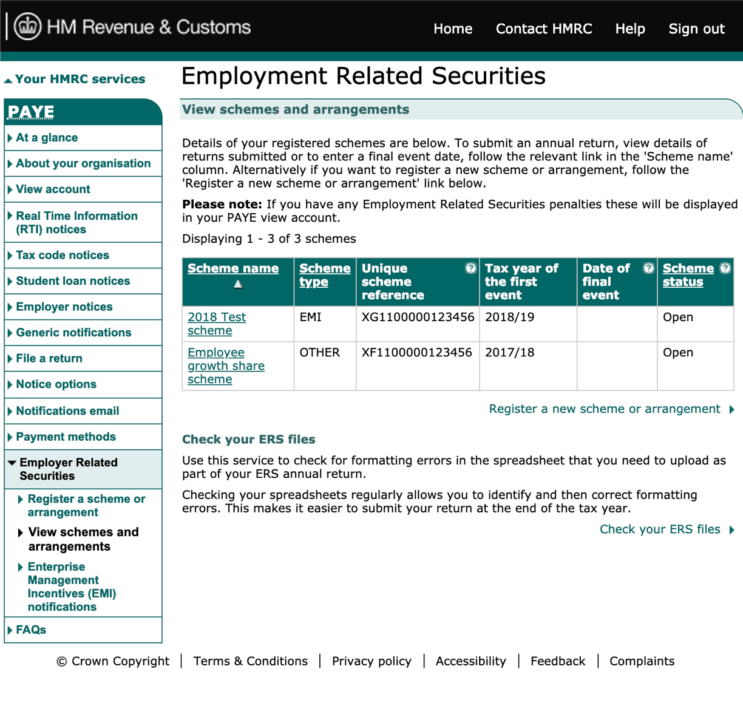743x714 pixels.
Task: Click the Date of final event help icon
Action: pos(647,268)
